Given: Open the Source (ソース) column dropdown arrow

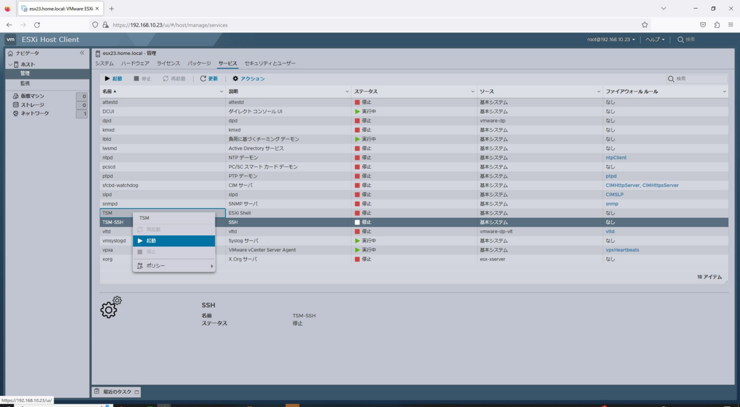Looking at the screenshot, I should click(599, 91).
